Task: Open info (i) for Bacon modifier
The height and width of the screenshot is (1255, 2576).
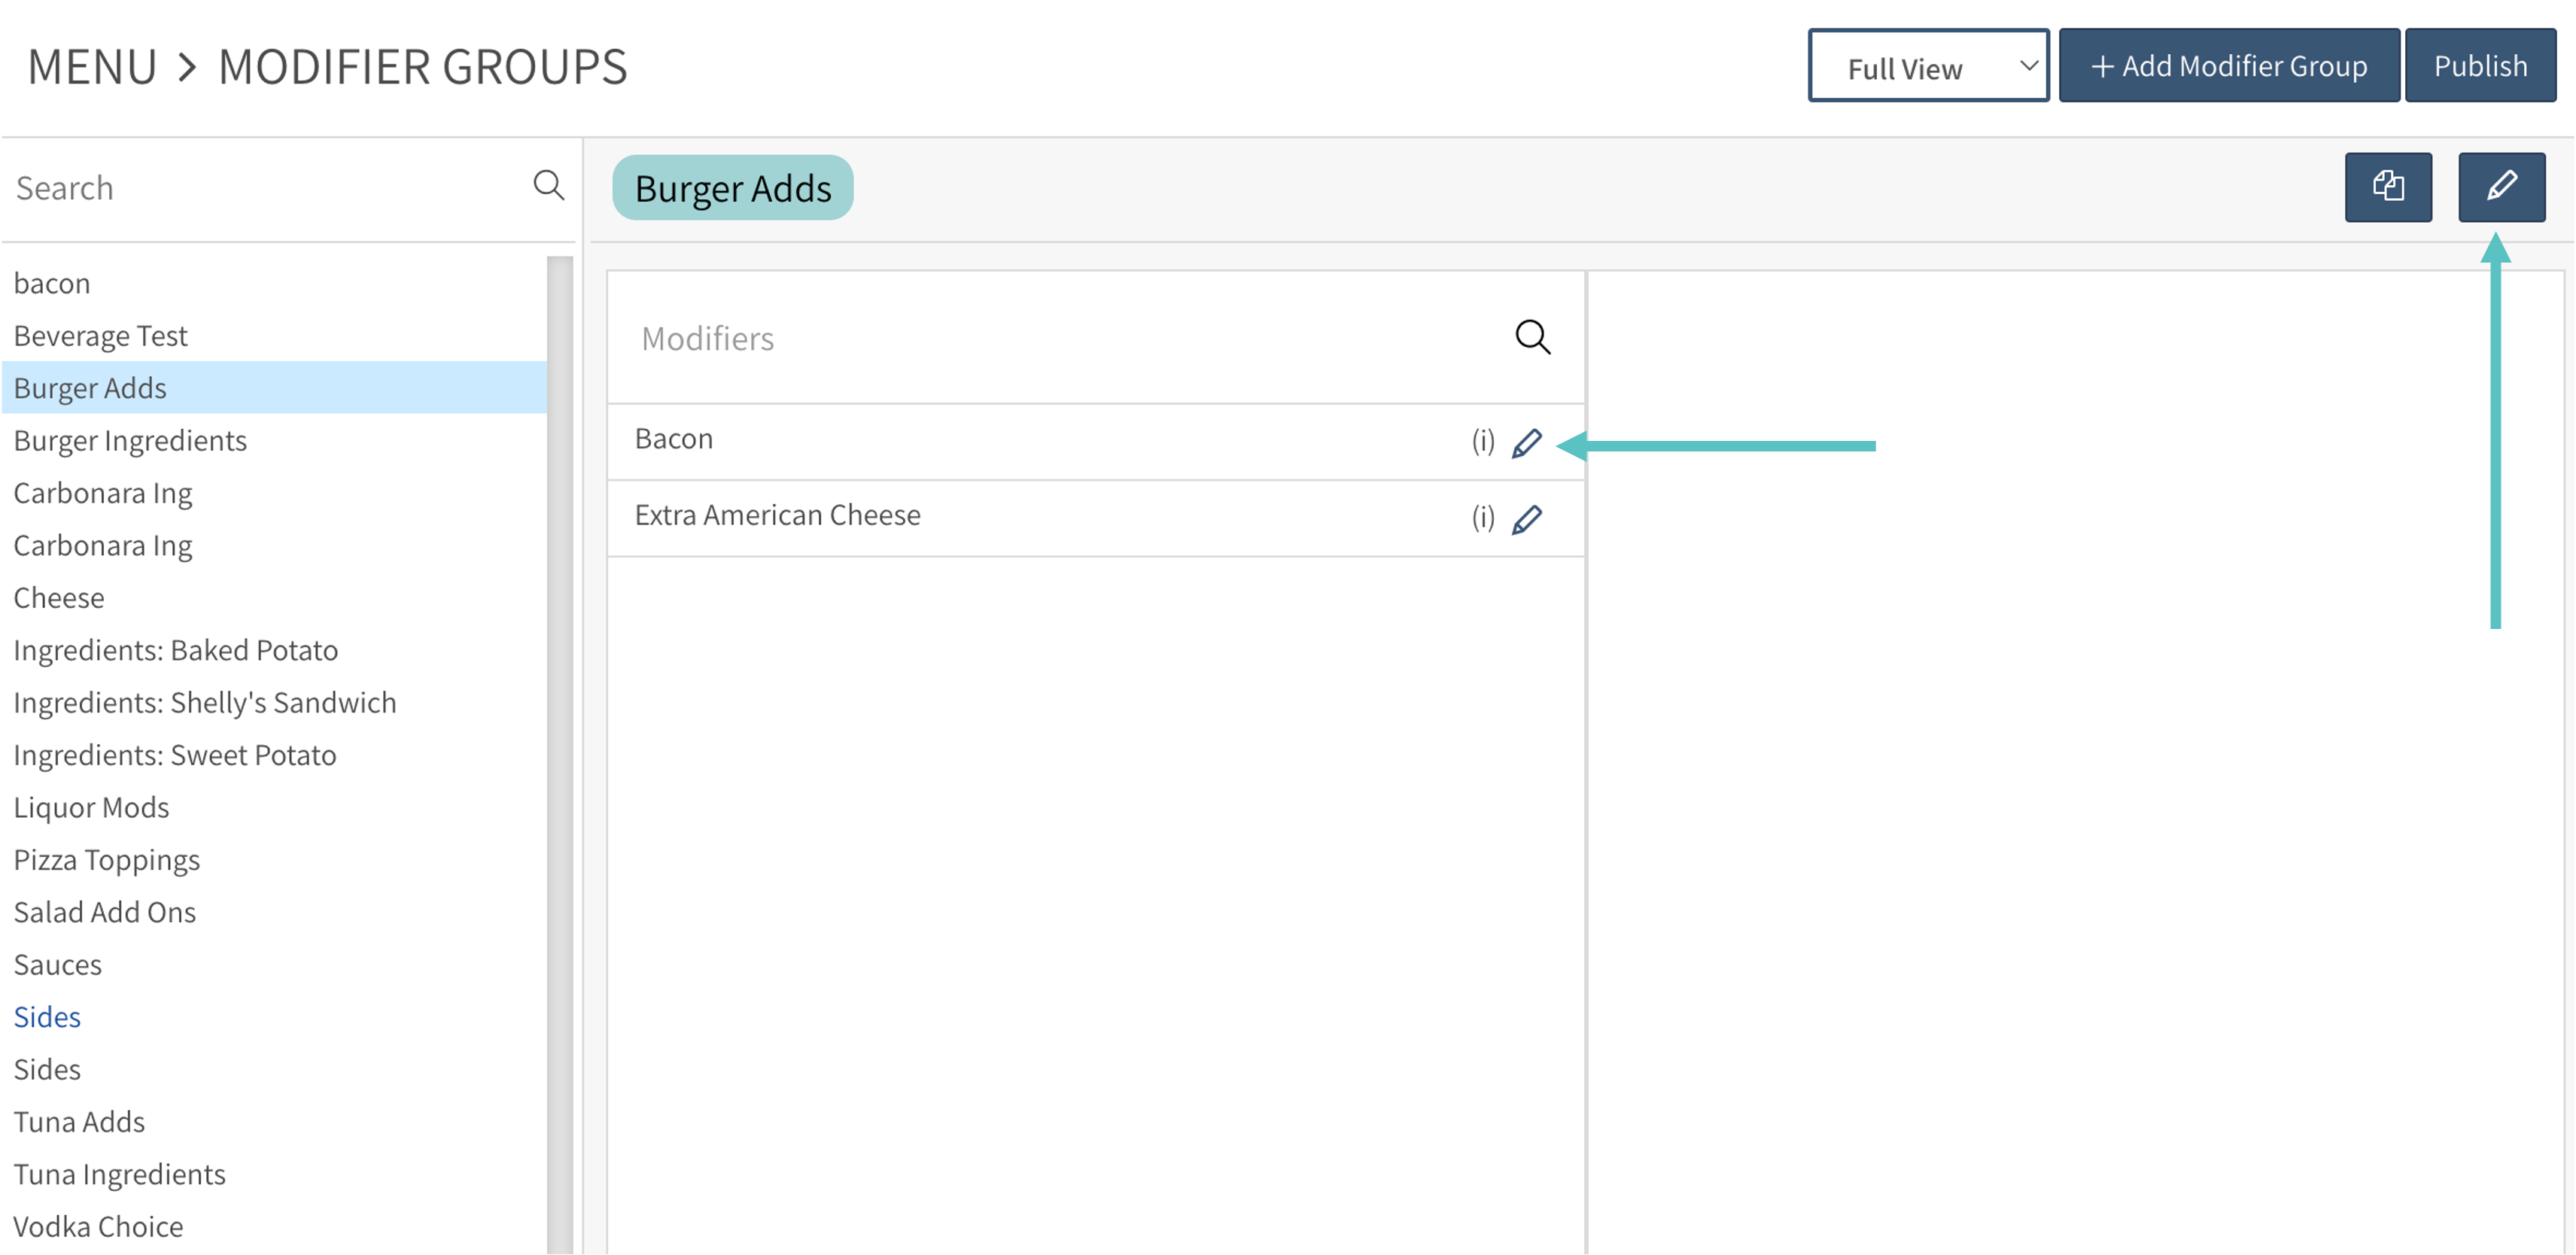Action: click(1482, 441)
